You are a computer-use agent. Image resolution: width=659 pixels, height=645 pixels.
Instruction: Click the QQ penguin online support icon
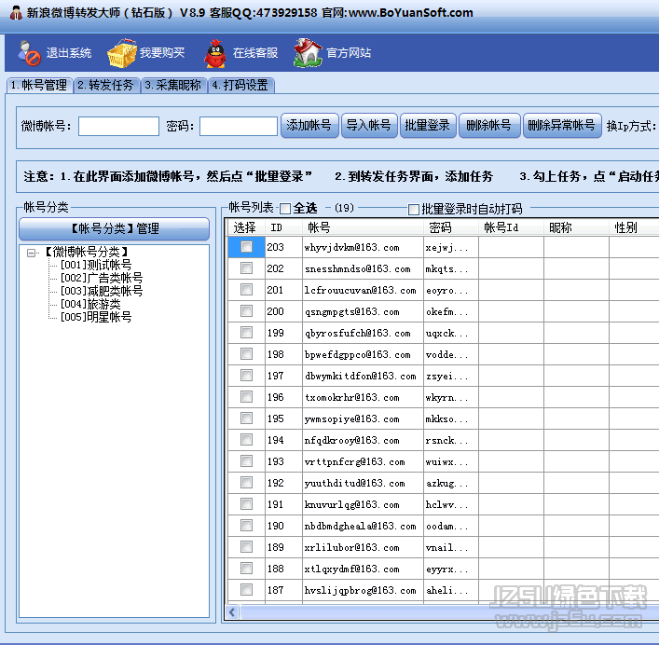pyautogui.click(x=215, y=53)
